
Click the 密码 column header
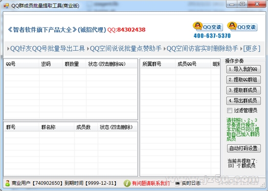(x=51, y=64)
